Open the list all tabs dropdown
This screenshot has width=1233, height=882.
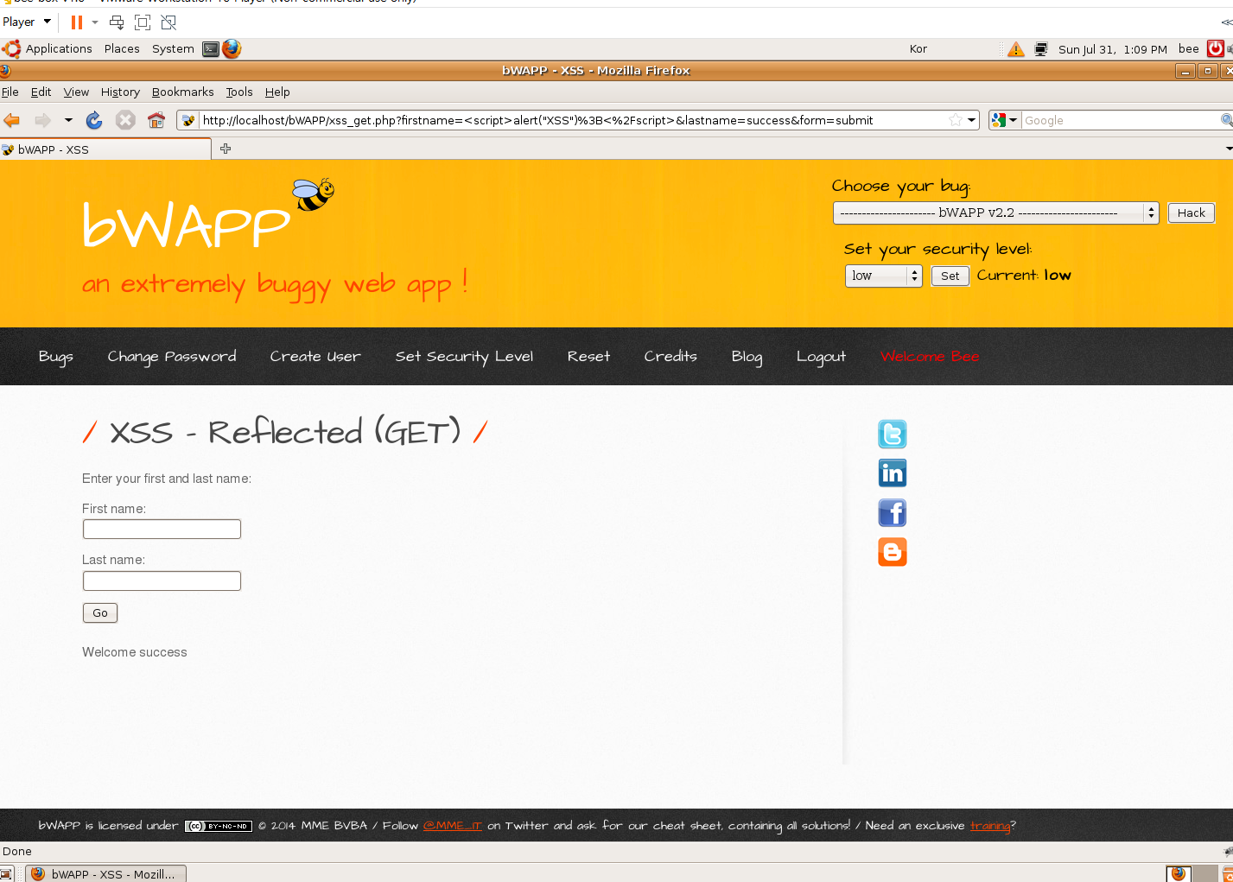pos(1228,149)
